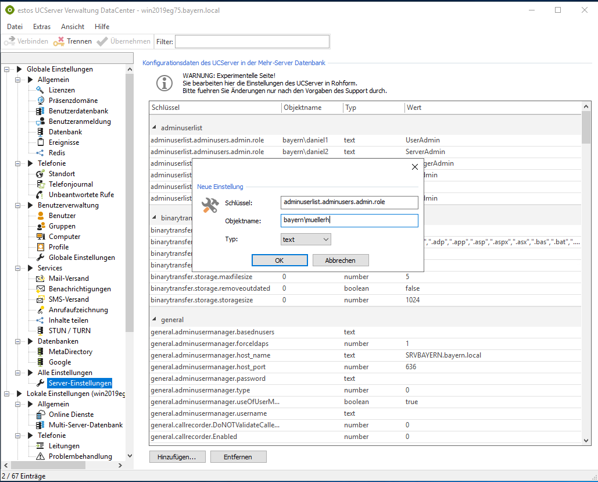Click the MetaDirectory database icon
The width and height of the screenshot is (598, 482).
coord(40,352)
